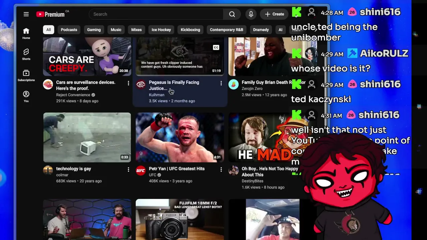Open Home in the sidebar
Screen dimensions: 427x240
(x=26, y=34)
